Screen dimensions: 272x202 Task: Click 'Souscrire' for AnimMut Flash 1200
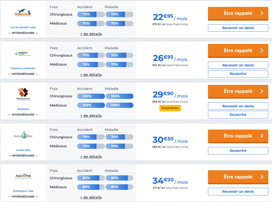coord(238,151)
